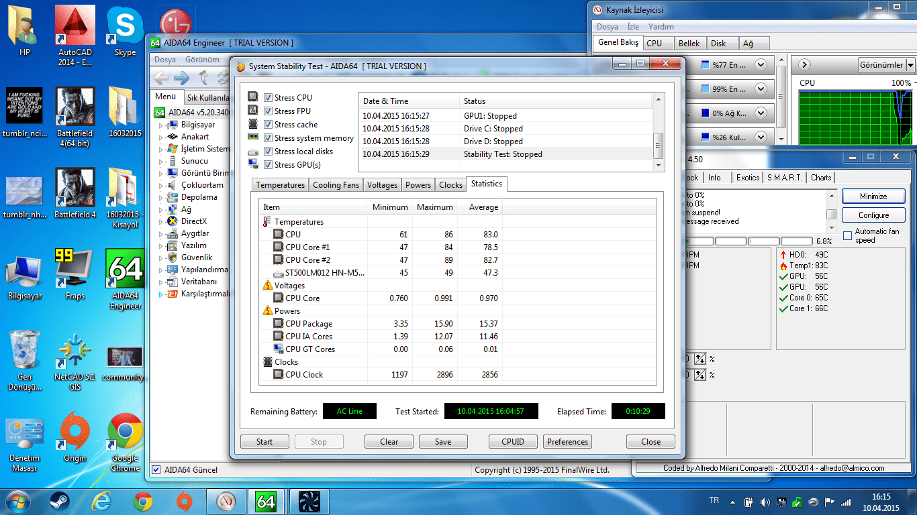917x515 pixels.
Task: Click Start in the System Stability Test
Action: pyautogui.click(x=264, y=442)
